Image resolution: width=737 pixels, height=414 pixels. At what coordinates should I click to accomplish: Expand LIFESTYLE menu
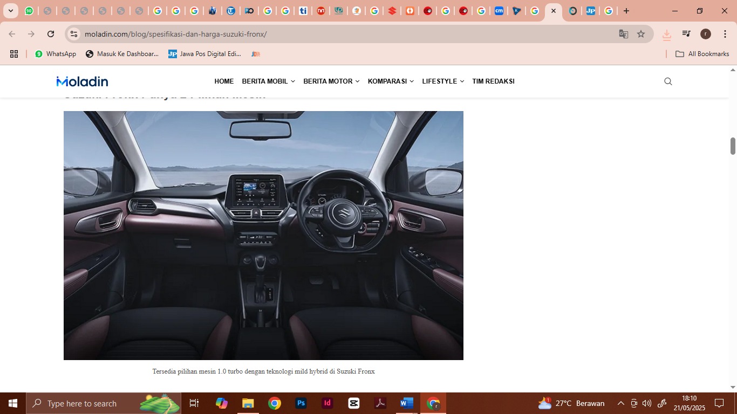443,81
